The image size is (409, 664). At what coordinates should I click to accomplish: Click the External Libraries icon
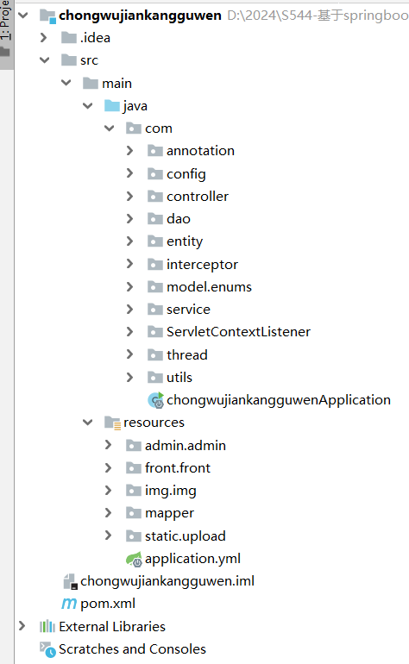click(x=47, y=626)
